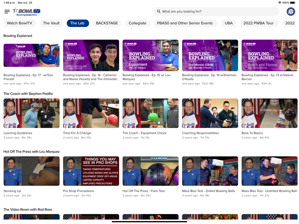Image resolution: width=299 pixels, height=224 pixels.
Task: Click '2 years ago · 8m 47s' metadata
Action: tap(255, 137)
